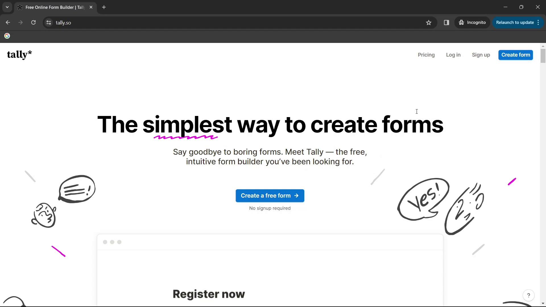
Task: Click the Incognito mode icon
Action: (x=462, y=22)
